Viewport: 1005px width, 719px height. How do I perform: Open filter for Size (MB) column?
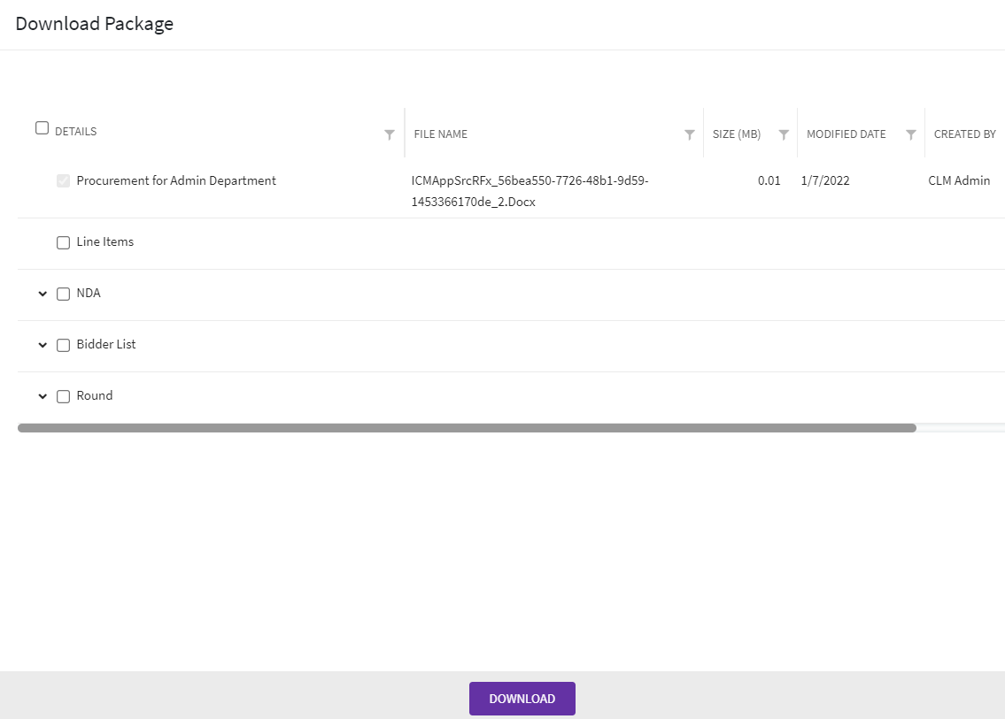[784, 134]
